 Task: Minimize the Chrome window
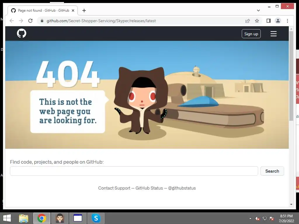click(269, 6)
